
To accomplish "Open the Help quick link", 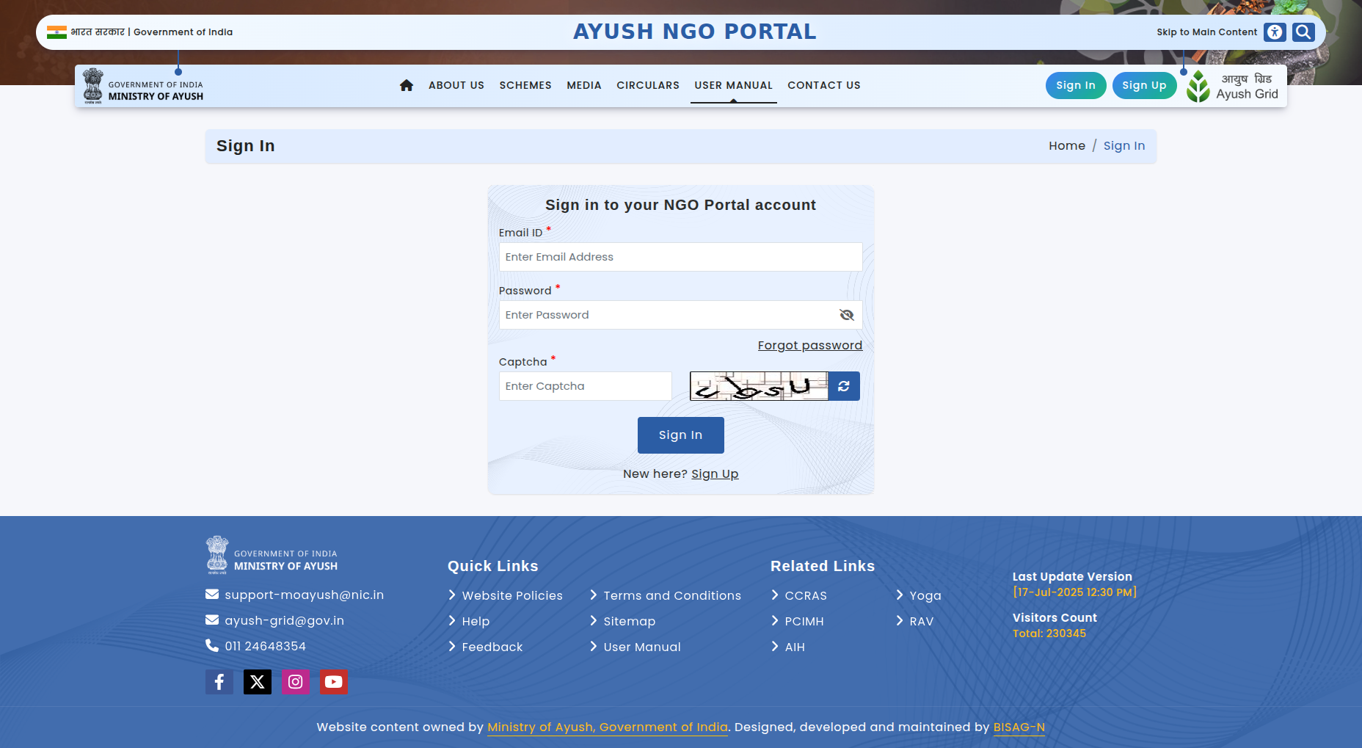I will click(x=476, y=622).
